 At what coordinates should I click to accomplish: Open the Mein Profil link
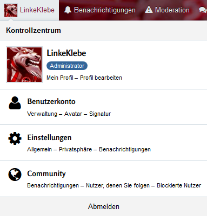(60, 78)
